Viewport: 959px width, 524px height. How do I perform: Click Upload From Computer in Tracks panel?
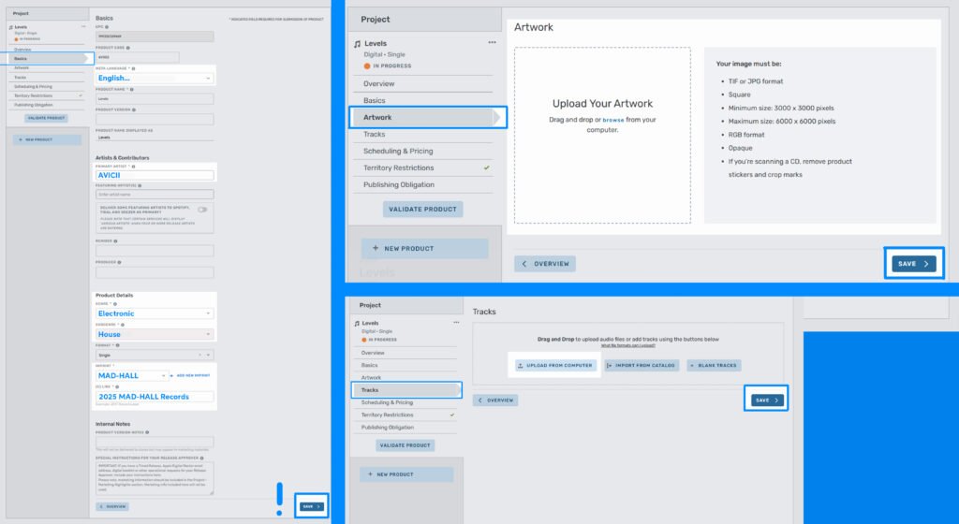(555, 365)
